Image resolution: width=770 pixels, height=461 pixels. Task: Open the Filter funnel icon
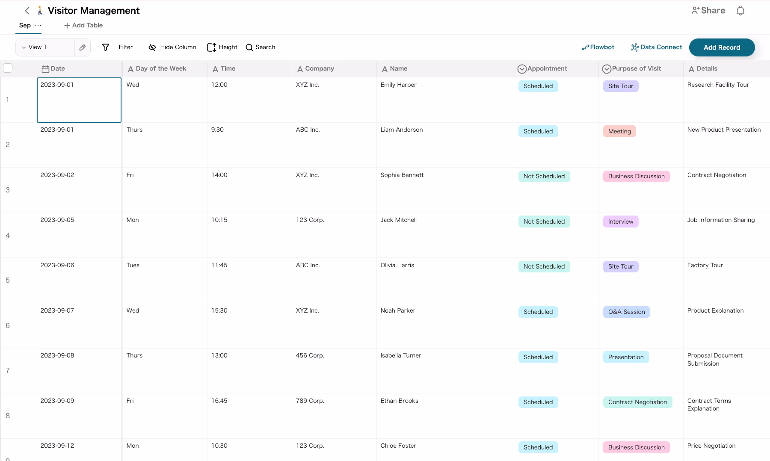(106, 47)
